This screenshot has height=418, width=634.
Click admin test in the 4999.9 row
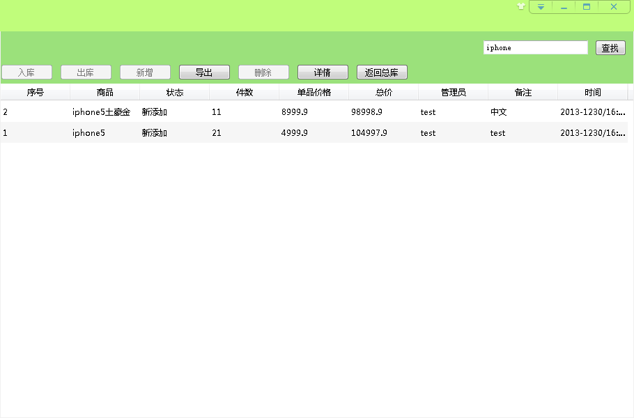point(428,133)
